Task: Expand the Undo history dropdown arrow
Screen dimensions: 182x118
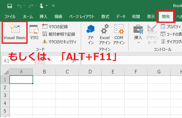Action: [24, 5]
